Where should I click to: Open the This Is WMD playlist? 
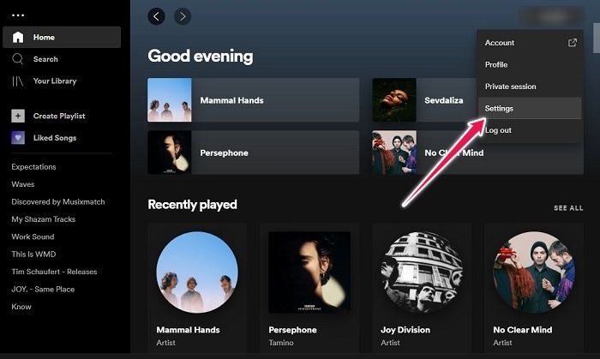point(33,254)
